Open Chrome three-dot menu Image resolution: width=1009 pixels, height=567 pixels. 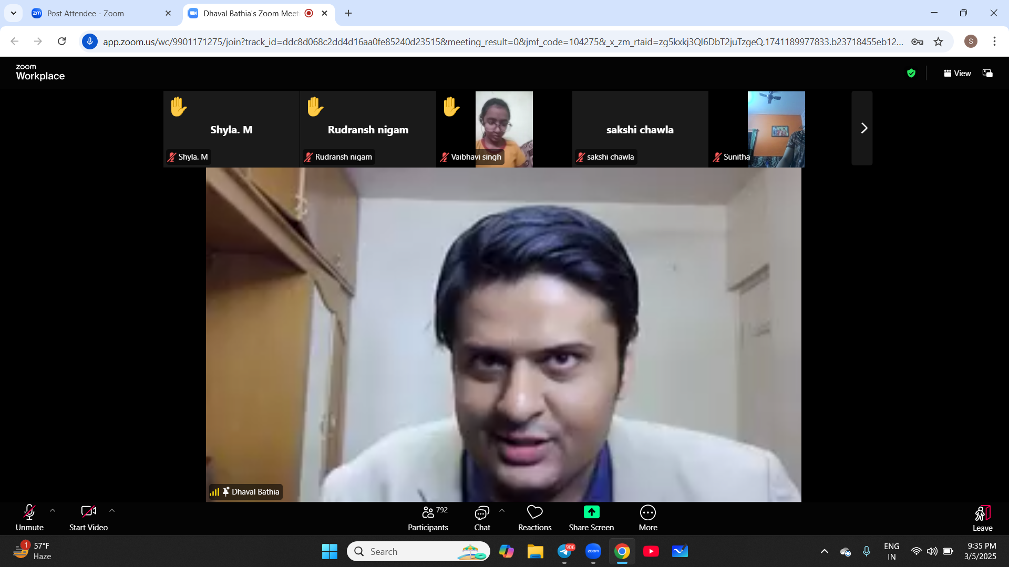click(994, 41)
